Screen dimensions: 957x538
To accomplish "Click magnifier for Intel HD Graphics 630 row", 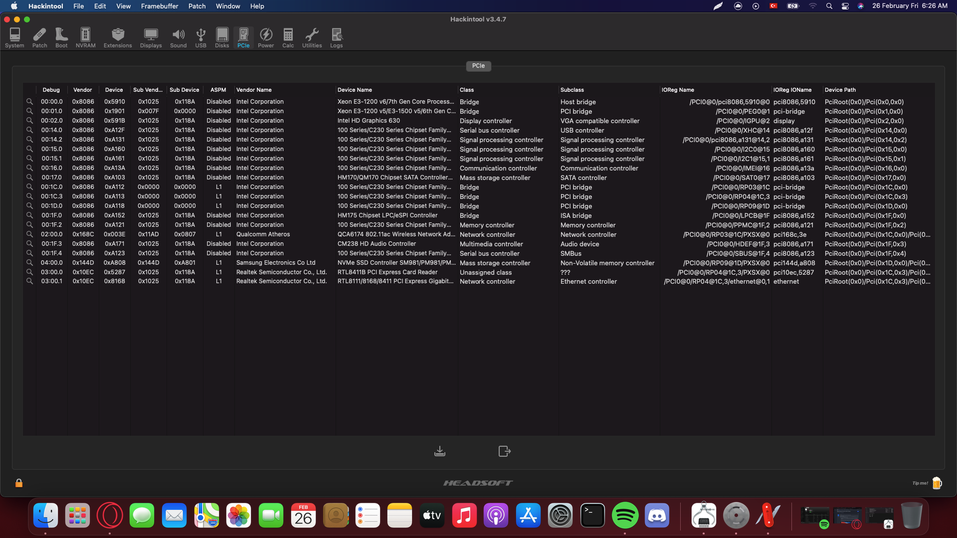I will [29, 121].
